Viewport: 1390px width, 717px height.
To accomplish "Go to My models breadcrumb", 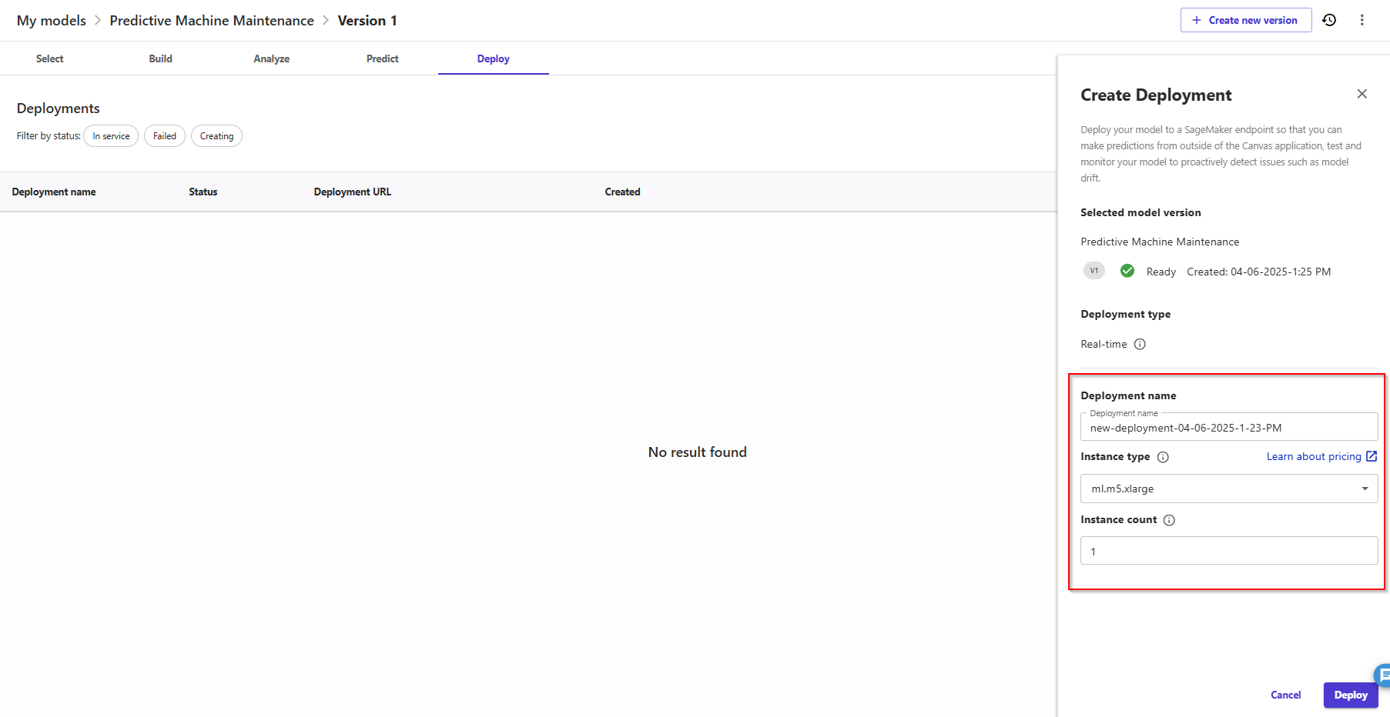I will tap(52, 21).
